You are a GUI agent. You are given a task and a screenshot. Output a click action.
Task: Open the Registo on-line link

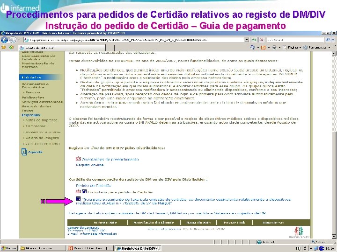(89, 165)
